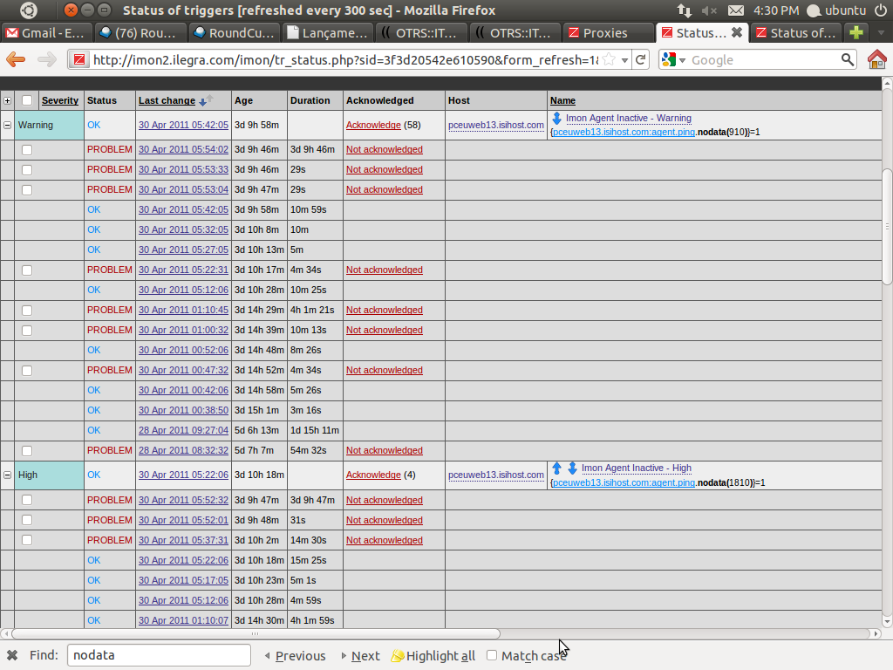Collapse the High severity trigger group
This screenshot has height=670, width=893.
[8, 475]
